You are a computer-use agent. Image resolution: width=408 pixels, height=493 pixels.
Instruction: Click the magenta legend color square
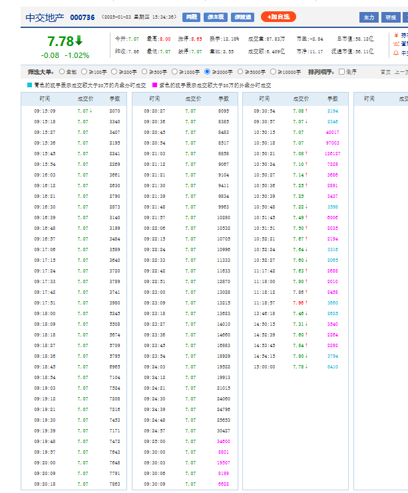click(x=155, y=85)
